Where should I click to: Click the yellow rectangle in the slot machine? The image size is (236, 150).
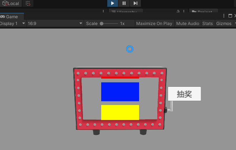(x=120, y=112)
